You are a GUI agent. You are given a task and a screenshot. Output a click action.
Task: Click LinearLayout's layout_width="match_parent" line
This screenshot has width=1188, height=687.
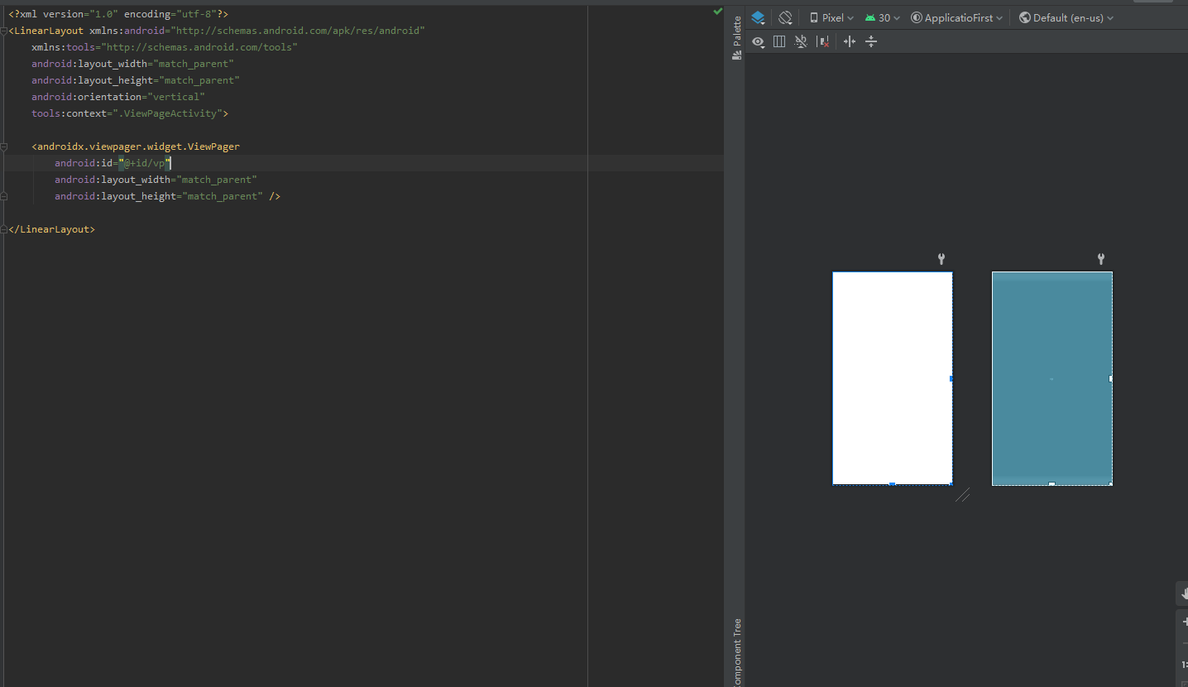tap(132, 64)
